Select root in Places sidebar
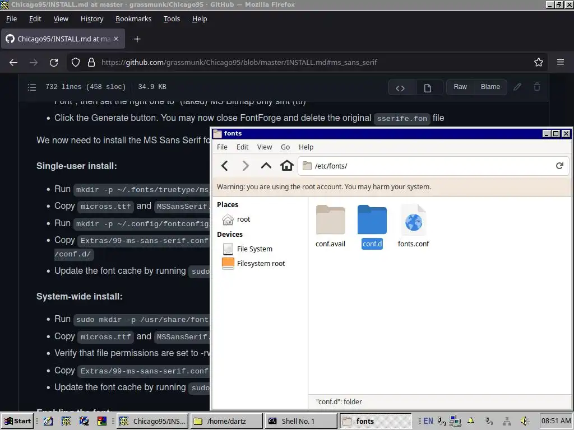This screenshot has width=574, height=430. point(236,219)
